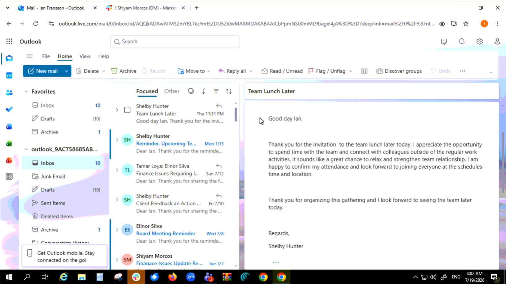
Task: Open the Delete options dropdown arrow
Action: coord(104,71)
